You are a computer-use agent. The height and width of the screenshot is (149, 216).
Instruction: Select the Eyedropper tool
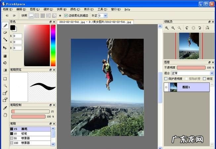[x=5, y=108]
